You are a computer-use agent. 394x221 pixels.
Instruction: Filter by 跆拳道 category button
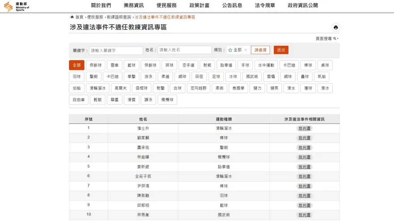pos(226,65)
